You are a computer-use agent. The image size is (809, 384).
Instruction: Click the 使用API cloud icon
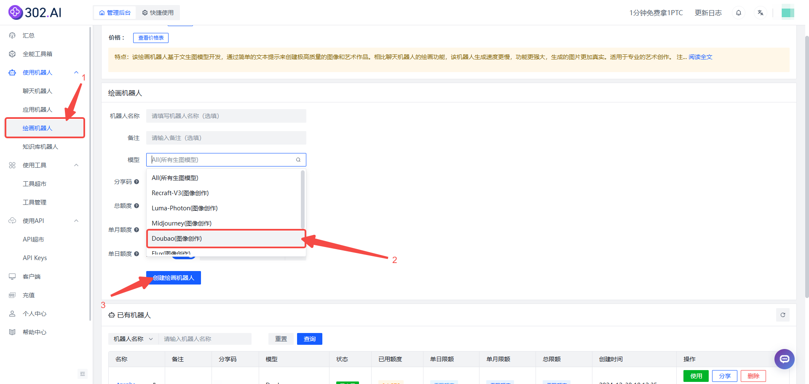pos(12,221)
